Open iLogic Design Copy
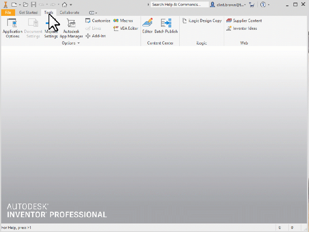This screenshot has height=232, width=309. coord(202,21)
